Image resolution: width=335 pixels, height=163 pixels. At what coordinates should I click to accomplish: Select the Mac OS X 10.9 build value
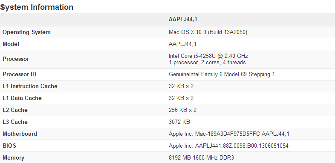208,32
